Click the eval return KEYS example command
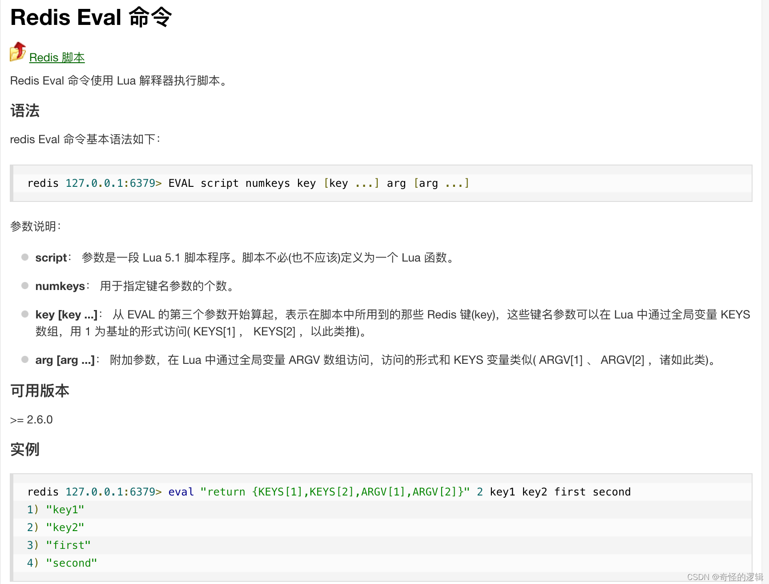 point(329,492)
